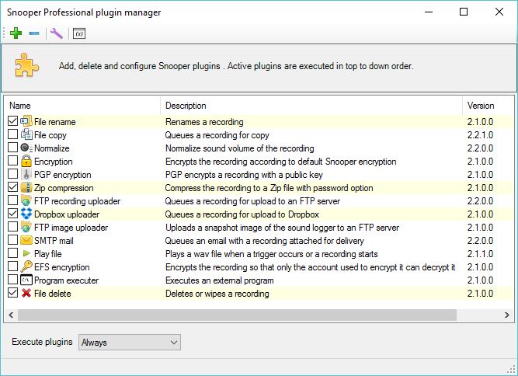Click the window resize grip in status bar

click(x=513, y=371)
